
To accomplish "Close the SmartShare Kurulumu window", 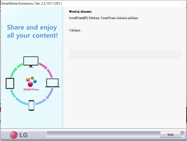I will (x=182, y=3).
